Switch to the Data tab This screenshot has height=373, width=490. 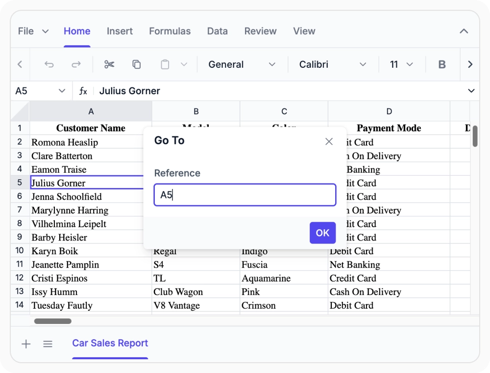click(x=217, y=31)
